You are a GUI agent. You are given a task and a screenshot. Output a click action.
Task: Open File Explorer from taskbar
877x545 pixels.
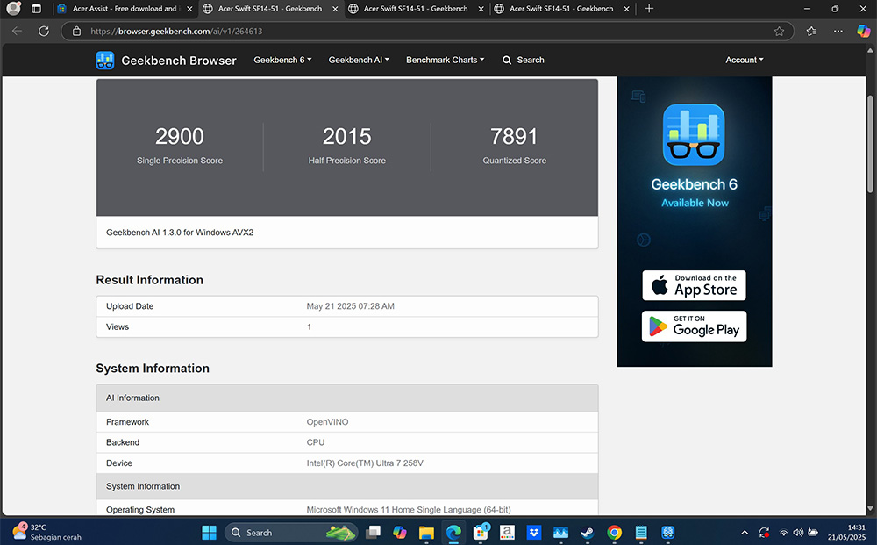[426, 533]
